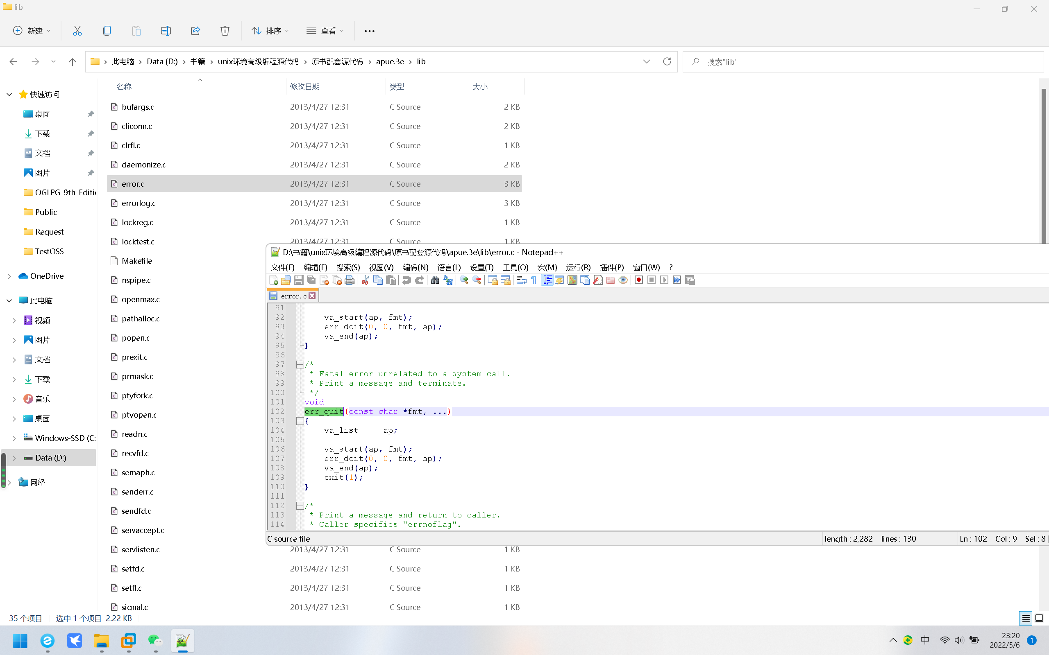
Task: Click the 新建 new item button
Action: tap(32, 31)
